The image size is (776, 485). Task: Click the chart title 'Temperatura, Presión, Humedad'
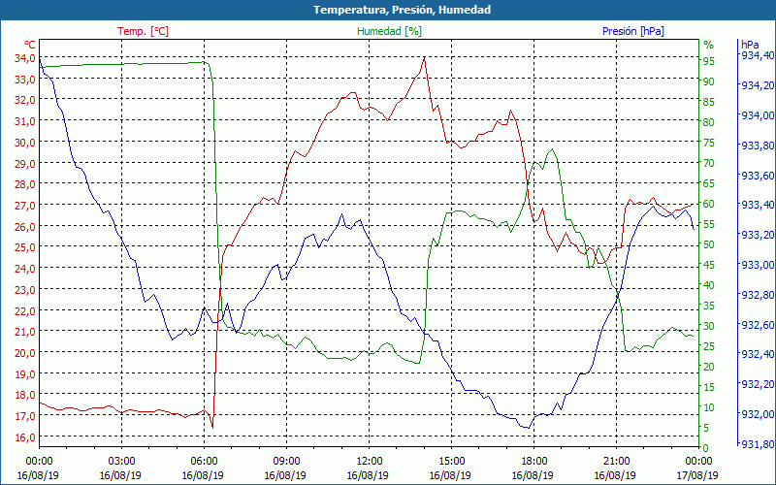tap(402, 10)
